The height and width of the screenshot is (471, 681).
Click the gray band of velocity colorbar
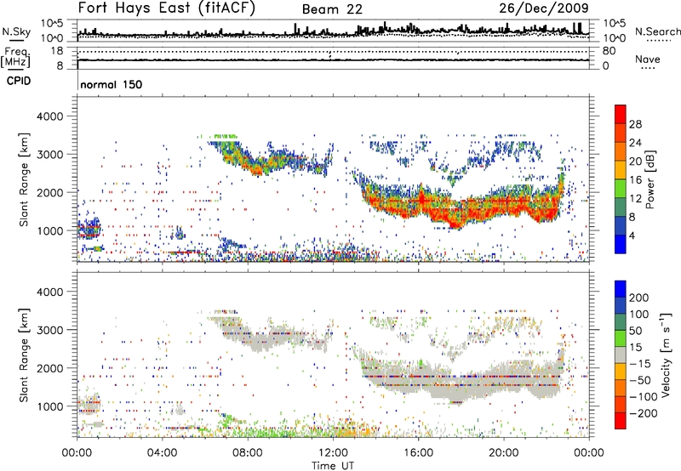click(621, 355)
